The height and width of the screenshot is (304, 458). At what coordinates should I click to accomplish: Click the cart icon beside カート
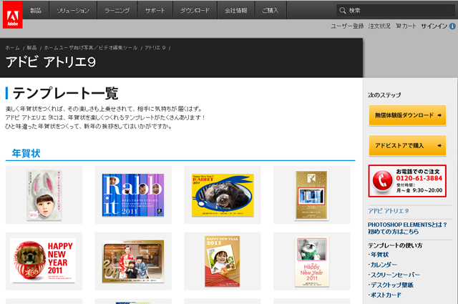tap(398, 26)
